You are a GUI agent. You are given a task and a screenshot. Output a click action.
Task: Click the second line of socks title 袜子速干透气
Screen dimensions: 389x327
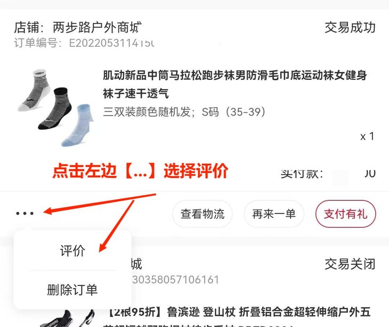(136, 94)
